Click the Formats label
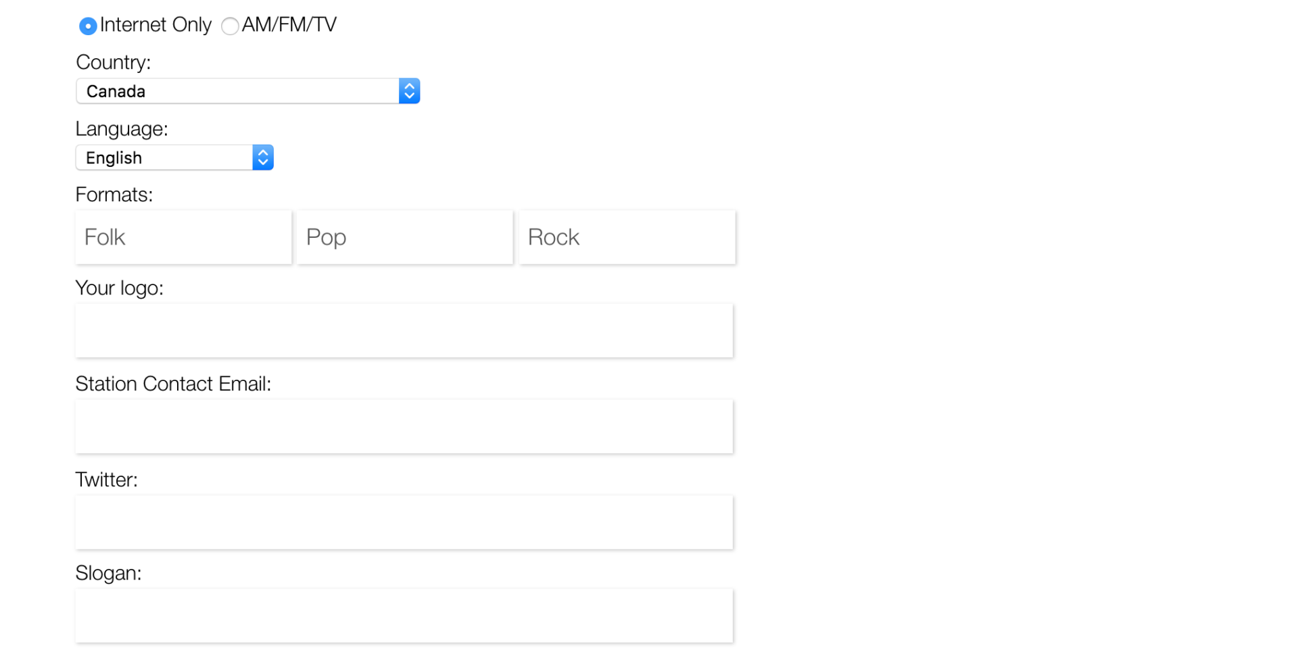Viewport: 1298px width, 654px height. [x=114, y=195]
